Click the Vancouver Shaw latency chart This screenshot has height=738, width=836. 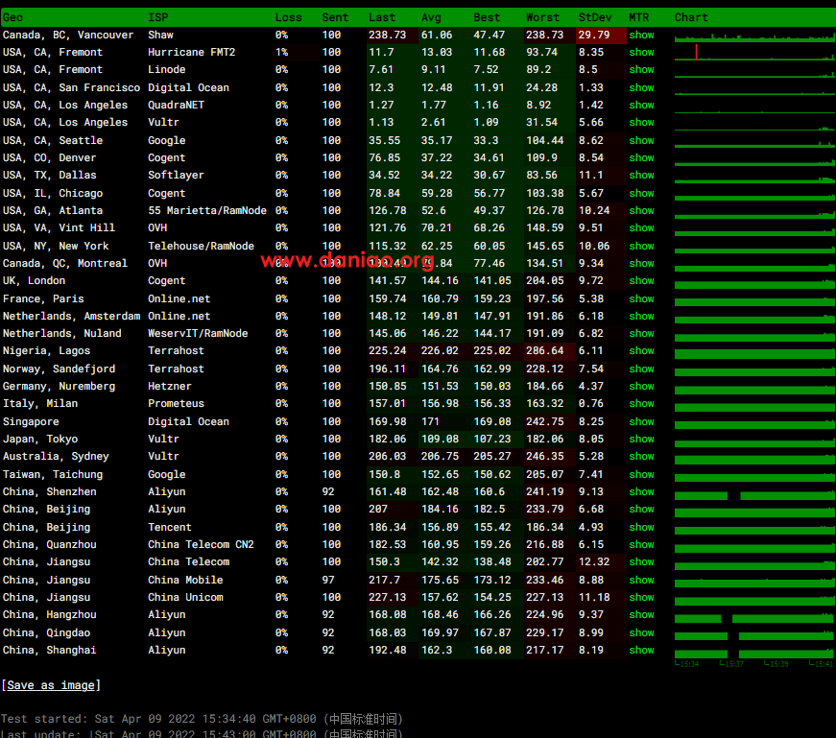[754, 36]
